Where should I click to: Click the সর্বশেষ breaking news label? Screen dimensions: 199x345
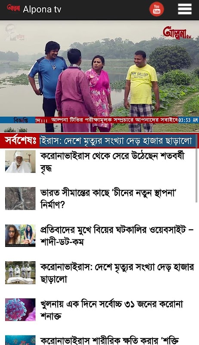pyautogui.click(x=20, y=141)
